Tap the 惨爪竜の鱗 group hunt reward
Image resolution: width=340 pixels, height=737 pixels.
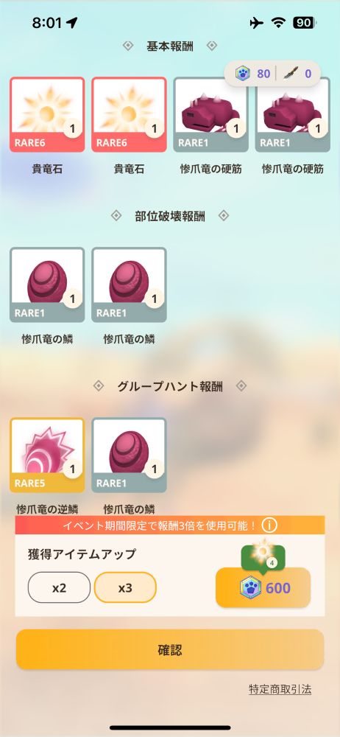pos(129,455)
